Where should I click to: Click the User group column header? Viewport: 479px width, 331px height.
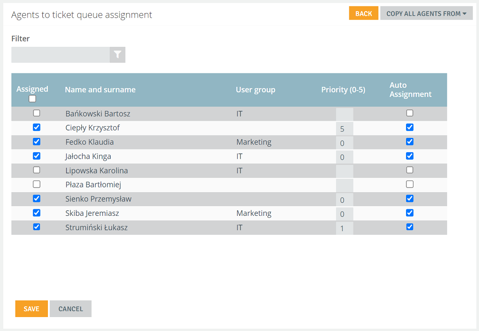(x=255, y=90)
